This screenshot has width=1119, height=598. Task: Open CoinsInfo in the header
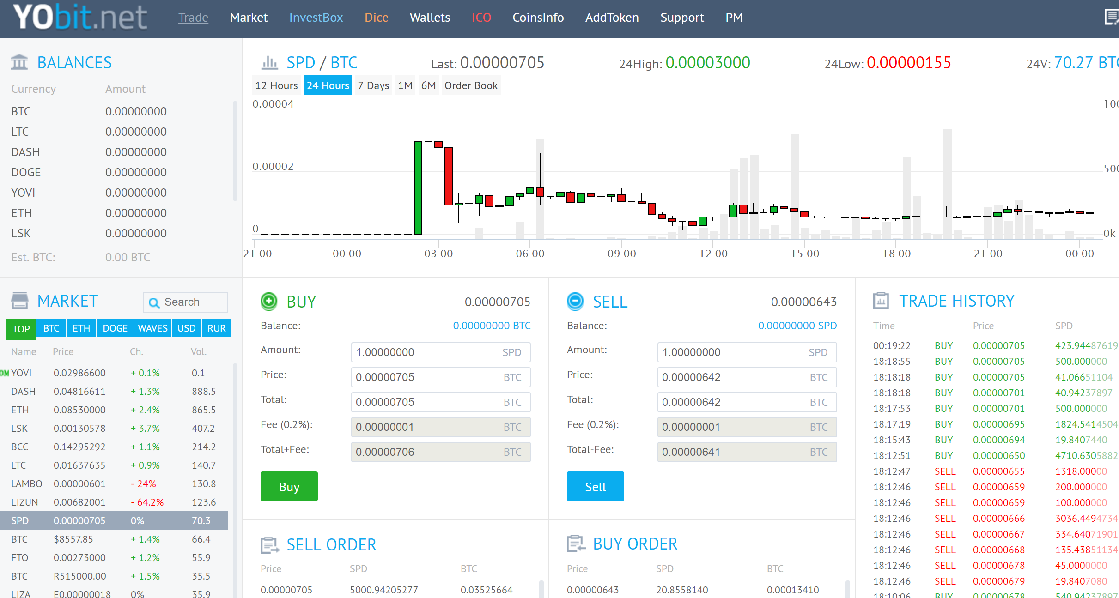click(x=538, y=18)
